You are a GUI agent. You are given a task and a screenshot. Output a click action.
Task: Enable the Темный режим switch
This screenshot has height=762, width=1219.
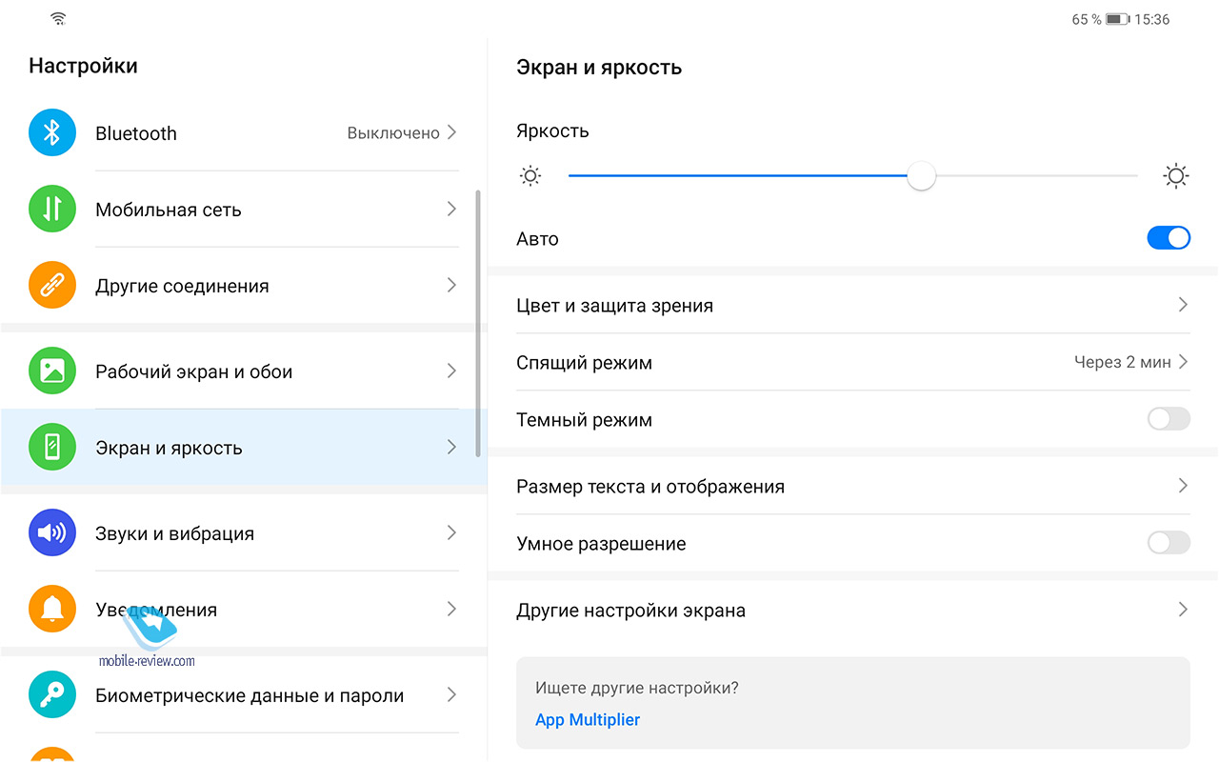(1169, 419)
